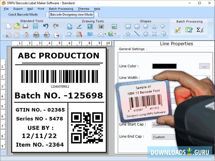Select the linear barcode on the label
This screenshot has height=161, width=215.
point(60,76)
